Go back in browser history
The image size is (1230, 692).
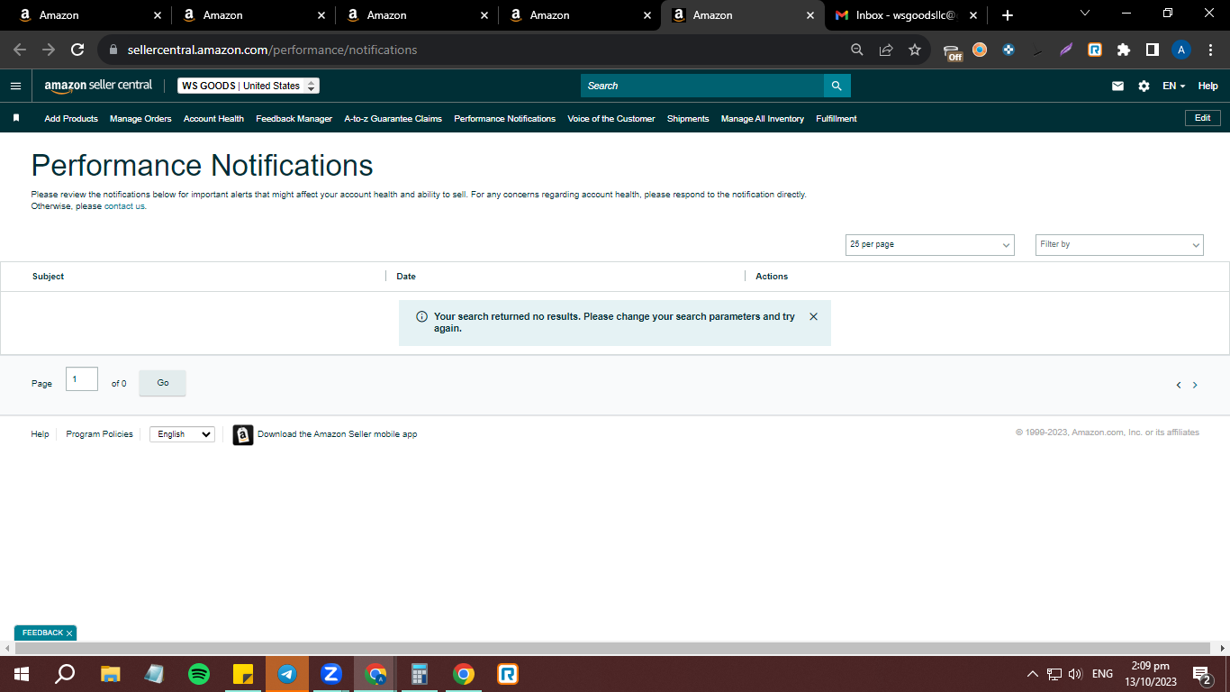[x=20, y=50]
